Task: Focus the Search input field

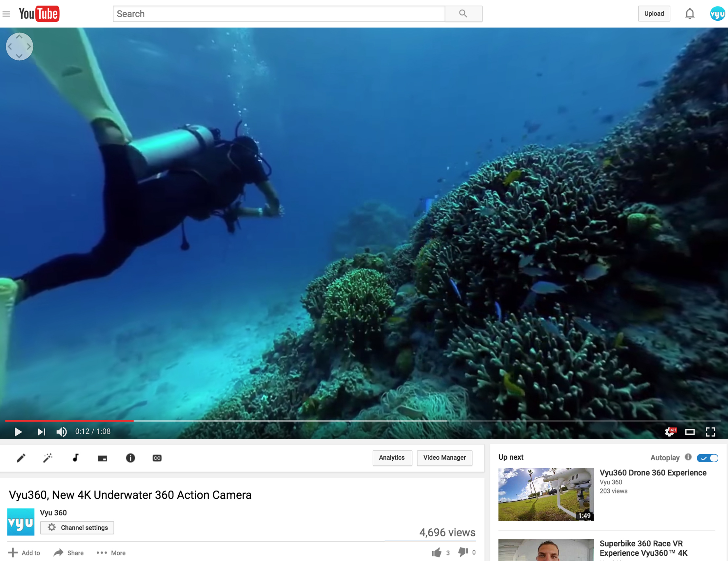Action: pyautogui.click(x=279, y=14)
